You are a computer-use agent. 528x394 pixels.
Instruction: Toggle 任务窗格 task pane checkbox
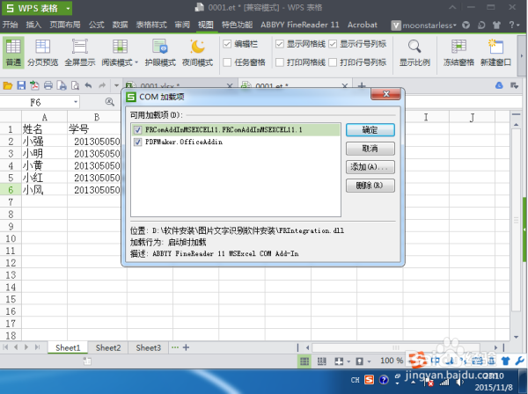point(227,62)
